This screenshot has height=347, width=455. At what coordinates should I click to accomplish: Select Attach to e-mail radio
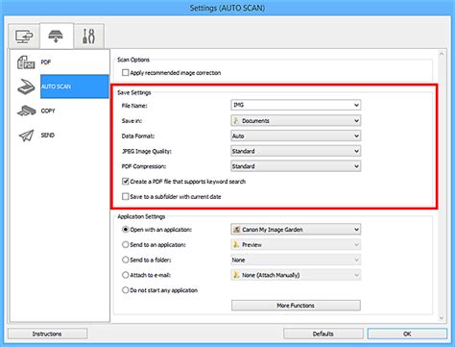point(125,275)
